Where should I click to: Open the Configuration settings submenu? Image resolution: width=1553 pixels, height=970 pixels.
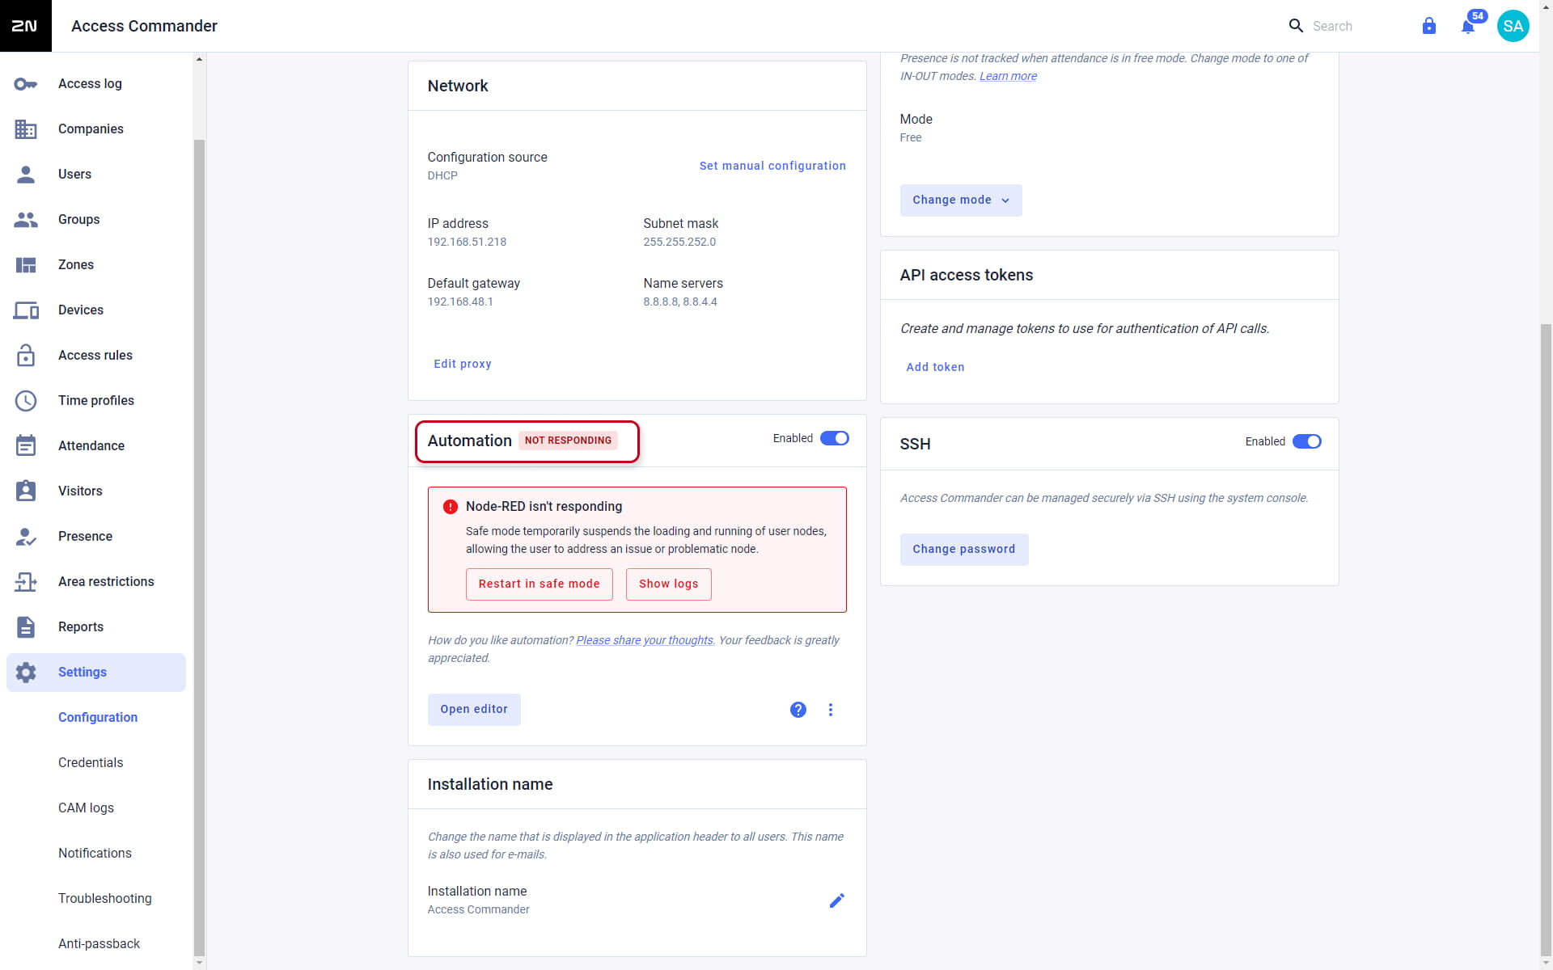coord(98,718)
